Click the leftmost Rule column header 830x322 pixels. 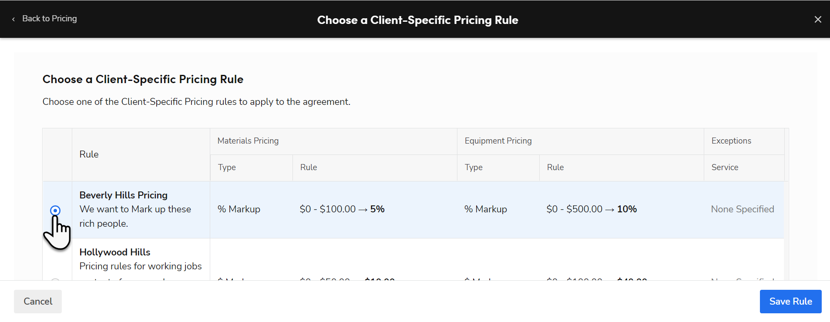tap(89, 154)
